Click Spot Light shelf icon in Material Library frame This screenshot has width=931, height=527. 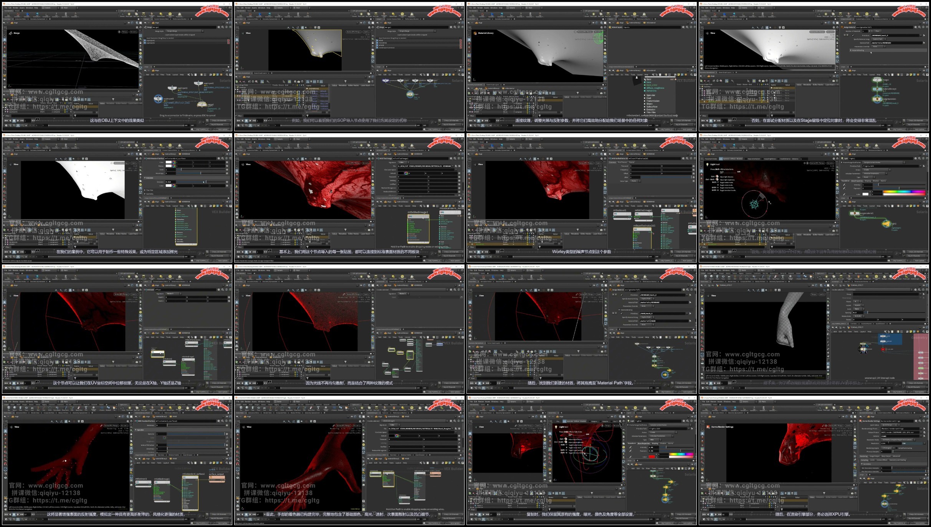tap(601, 14)
